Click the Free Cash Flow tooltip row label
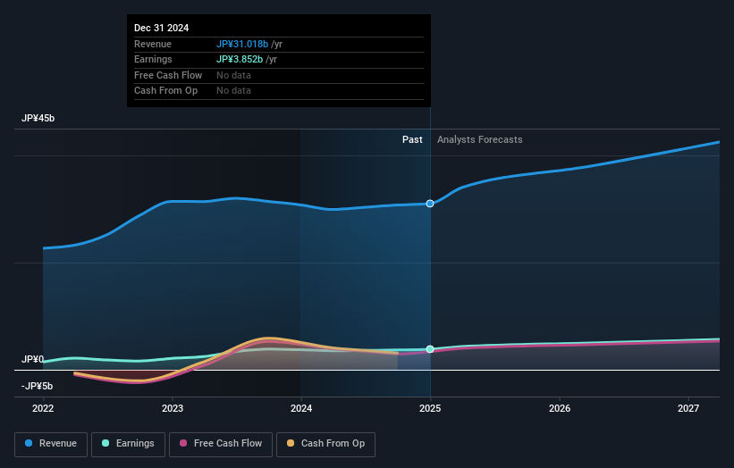 168,75
